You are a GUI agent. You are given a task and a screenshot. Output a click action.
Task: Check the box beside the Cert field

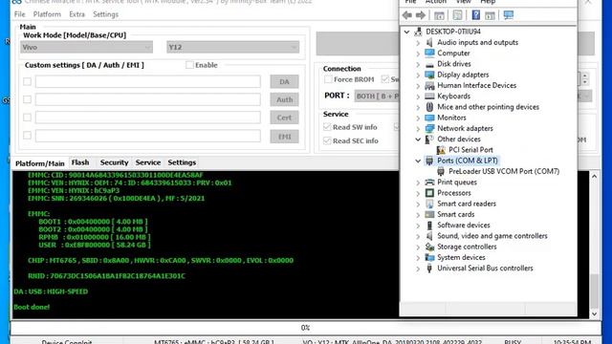(x=27, y=118)
